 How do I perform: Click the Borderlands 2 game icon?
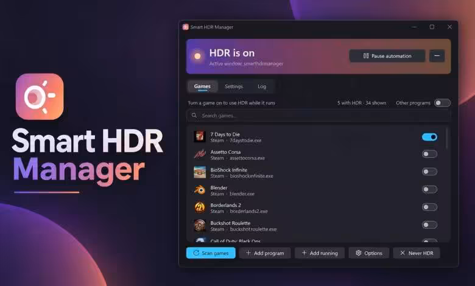coord(200,208)
